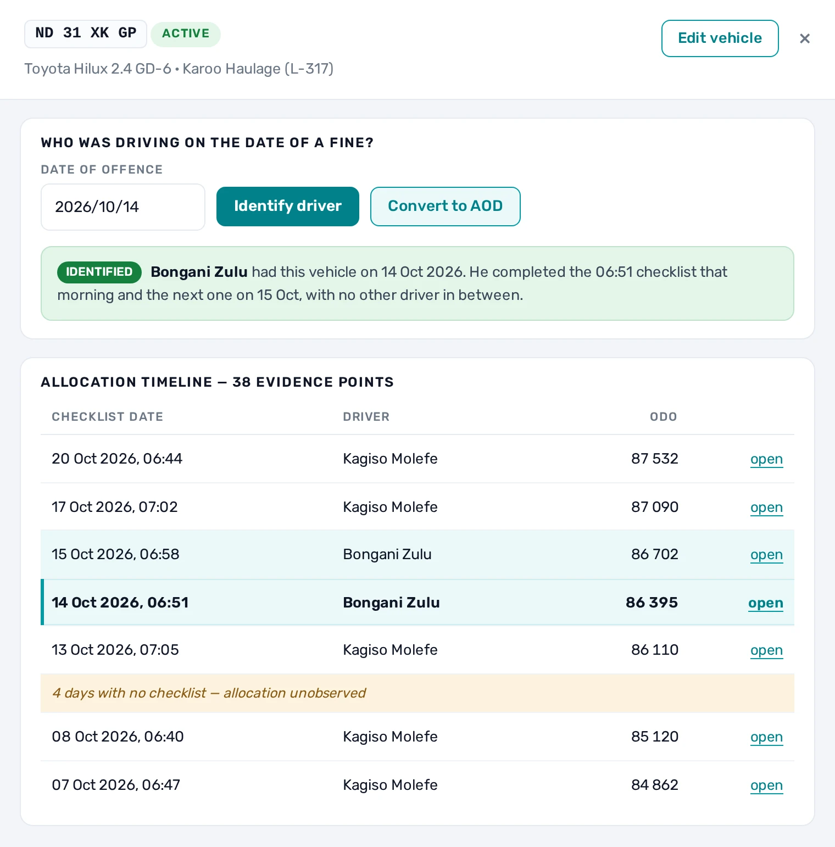Select the ODO column header
Image resolution: width=835 pixels, height=847 pixels.
pyautogui.click(x=664, y=417)
